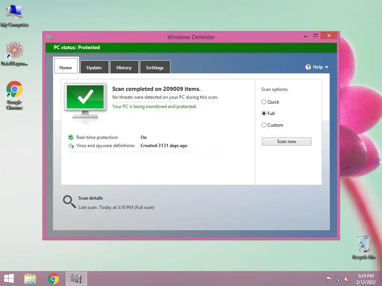Viewport: 382px width, 286px height.
Task: Open the Recycle Bin on the desktop
Action: (363, 247)
